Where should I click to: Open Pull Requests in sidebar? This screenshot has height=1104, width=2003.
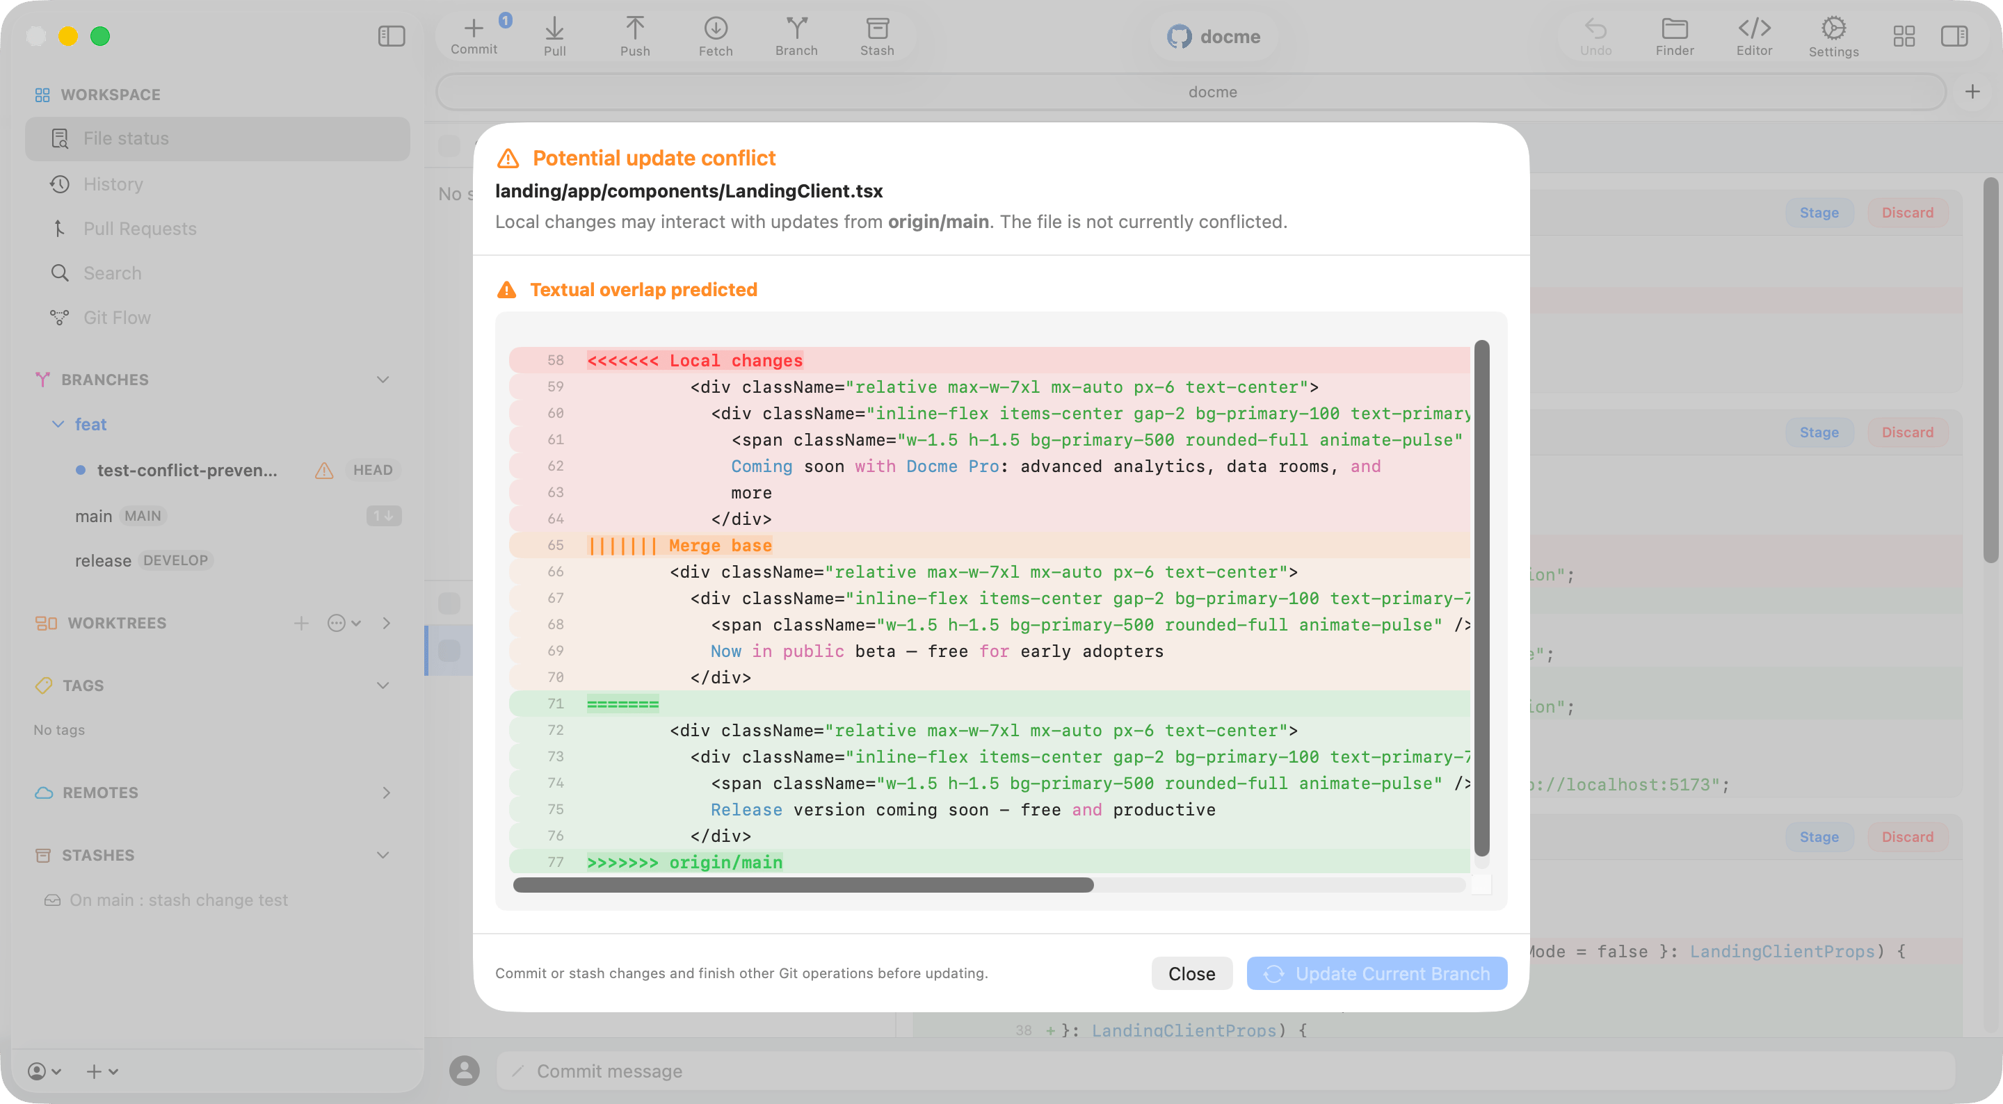pyautogui.click(x=218, y=229)
